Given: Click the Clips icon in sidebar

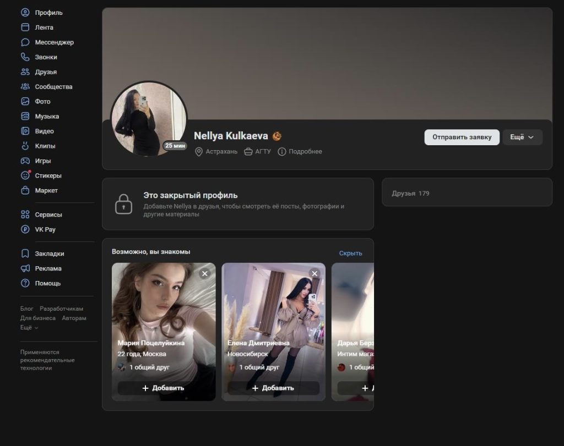Looking at the screenshot, I should tap(25, 146).
